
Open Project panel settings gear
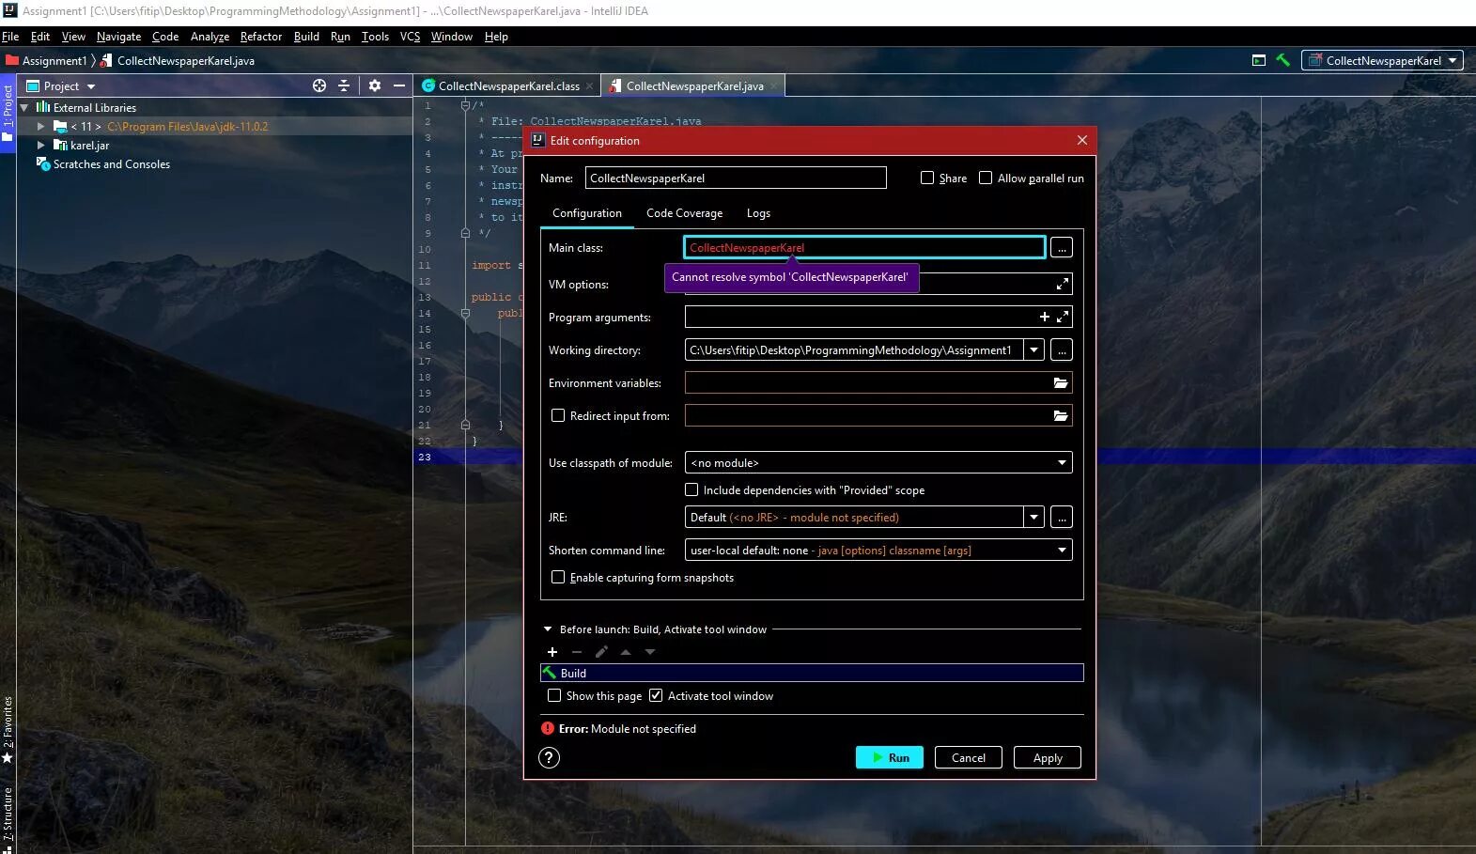pos(375,85)
